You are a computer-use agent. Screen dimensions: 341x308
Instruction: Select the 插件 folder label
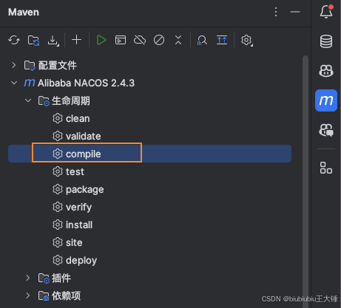coord(61,278)
